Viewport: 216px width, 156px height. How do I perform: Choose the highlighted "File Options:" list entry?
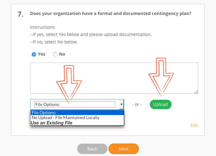[x=77, y=113]
